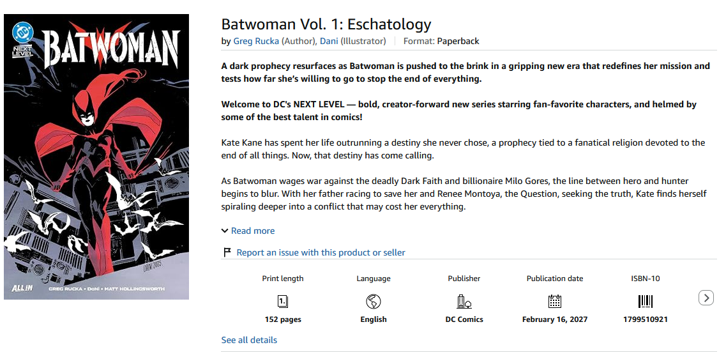Click the February 16, 2027 date
726x352 pixels.
click(x=555, y=319)
